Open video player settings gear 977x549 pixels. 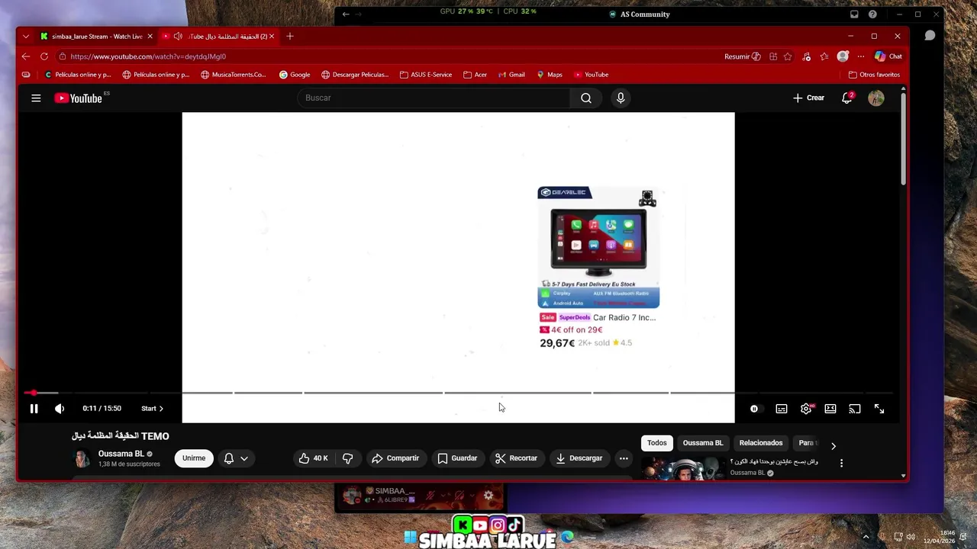tap(806, 409)
